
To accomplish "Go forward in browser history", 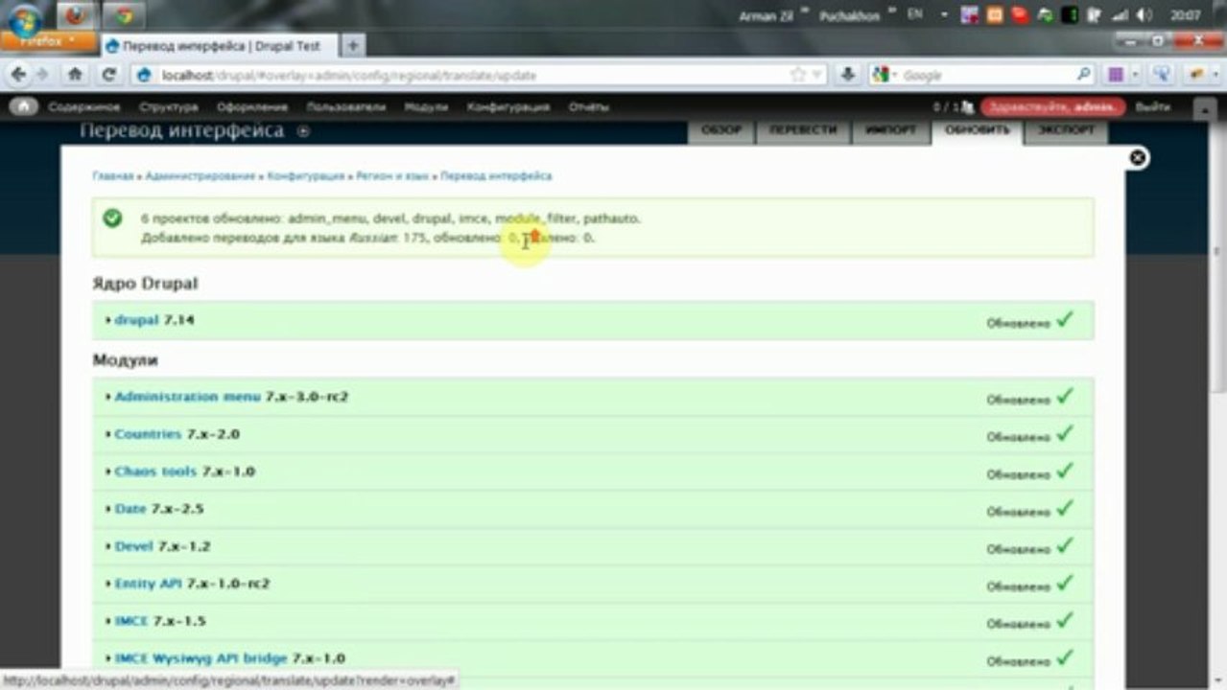I will [42, 74].
